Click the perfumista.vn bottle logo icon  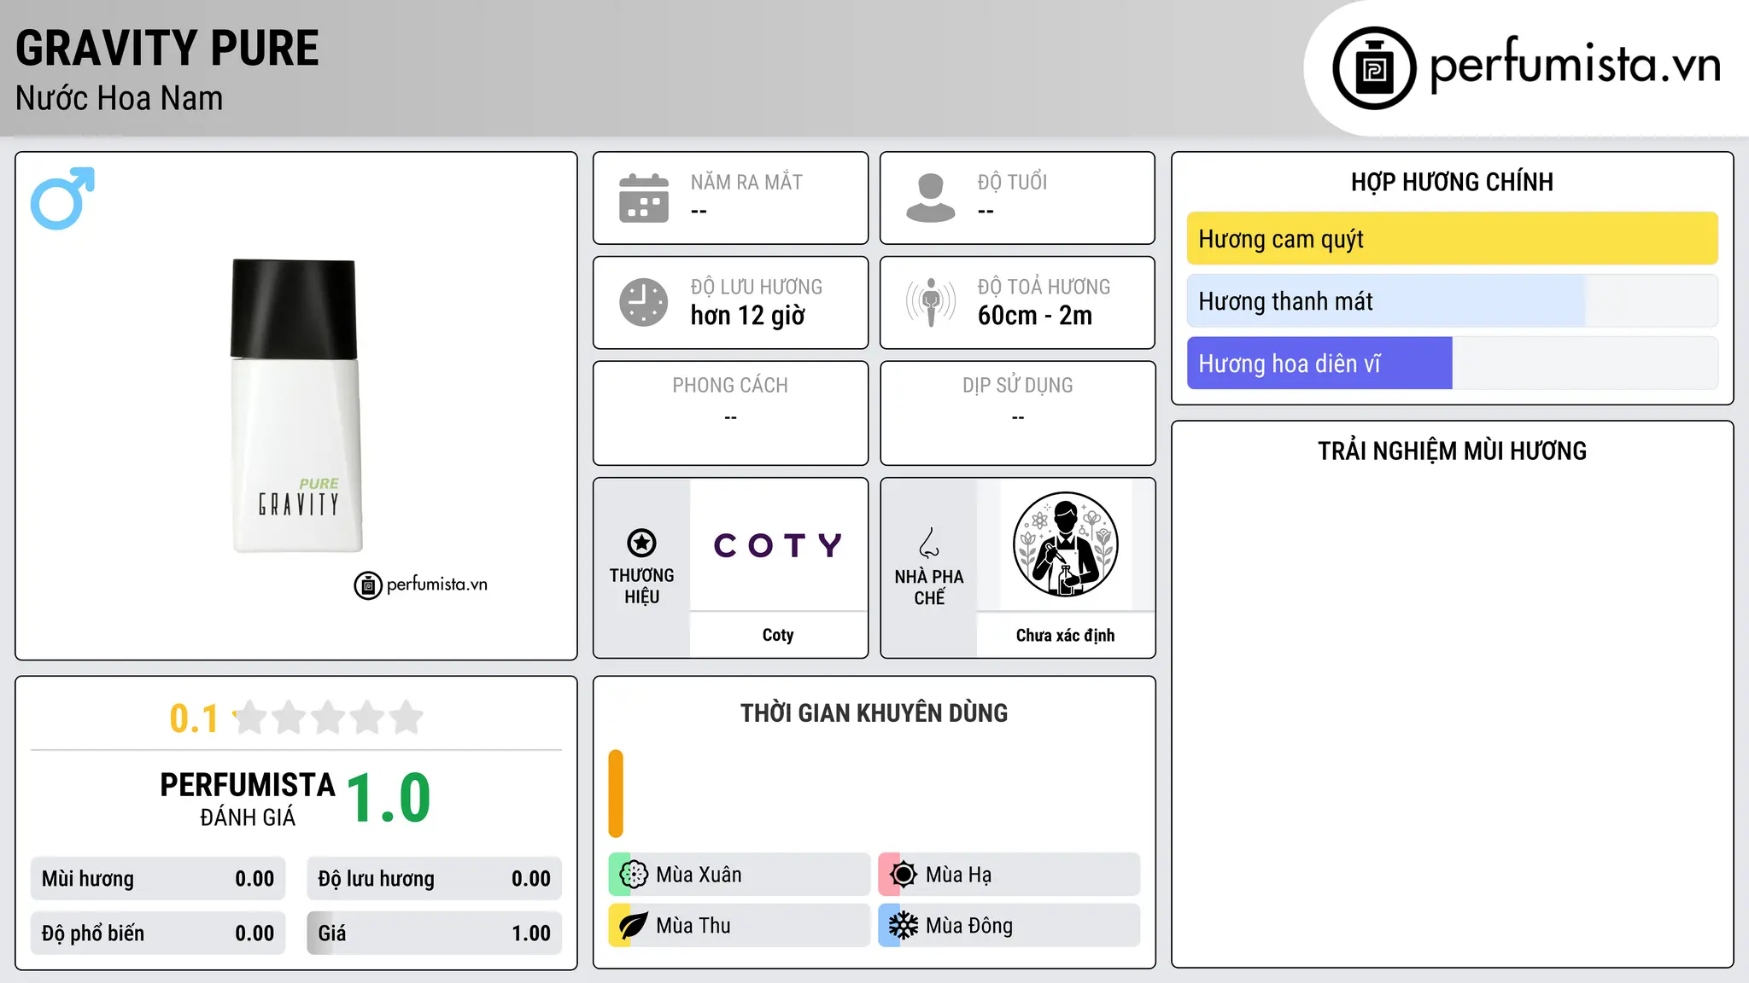(x=1374, y=68)
